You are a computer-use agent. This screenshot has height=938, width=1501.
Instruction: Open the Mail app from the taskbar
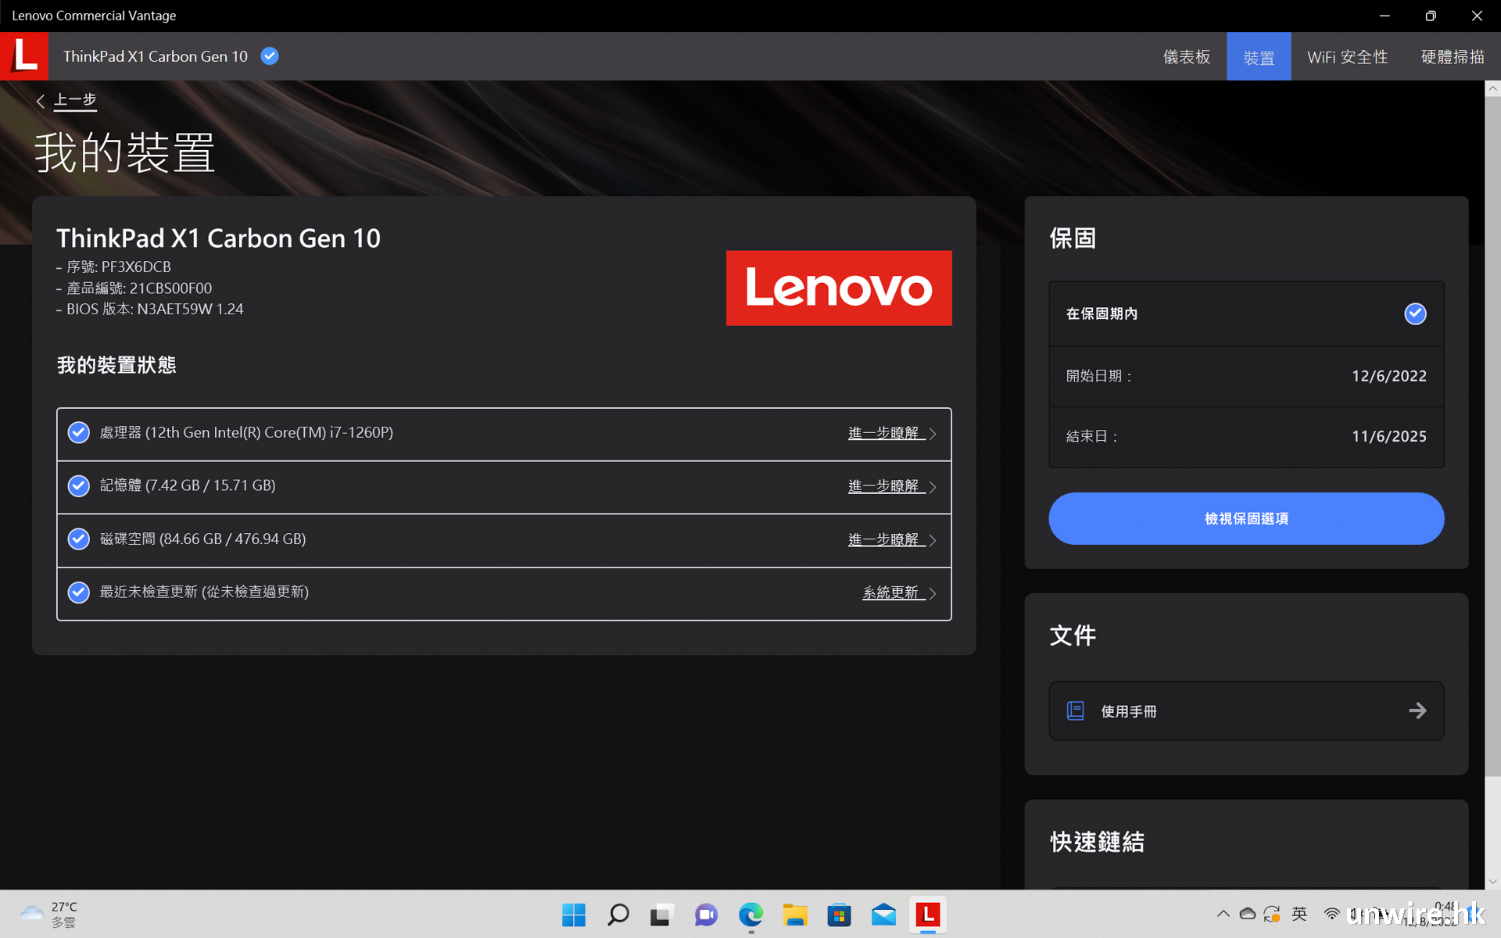pos(883,915)
